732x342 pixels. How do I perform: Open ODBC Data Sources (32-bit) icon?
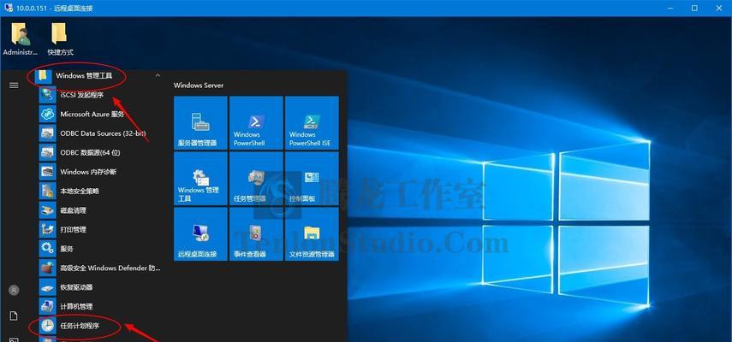(x=47, y=133)
